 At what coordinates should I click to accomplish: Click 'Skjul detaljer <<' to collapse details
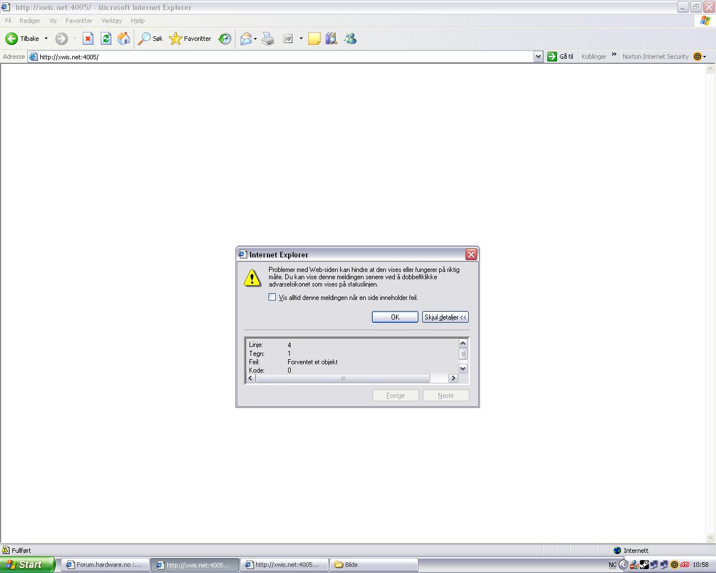click(445, 317)
